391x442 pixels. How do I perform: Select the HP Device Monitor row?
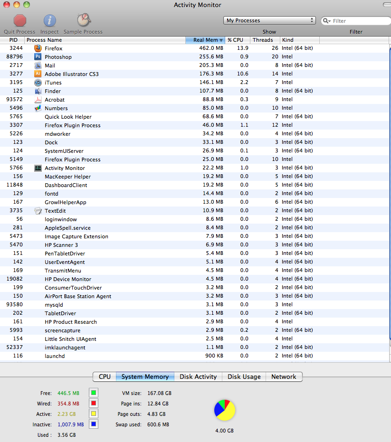pos(195,279)
